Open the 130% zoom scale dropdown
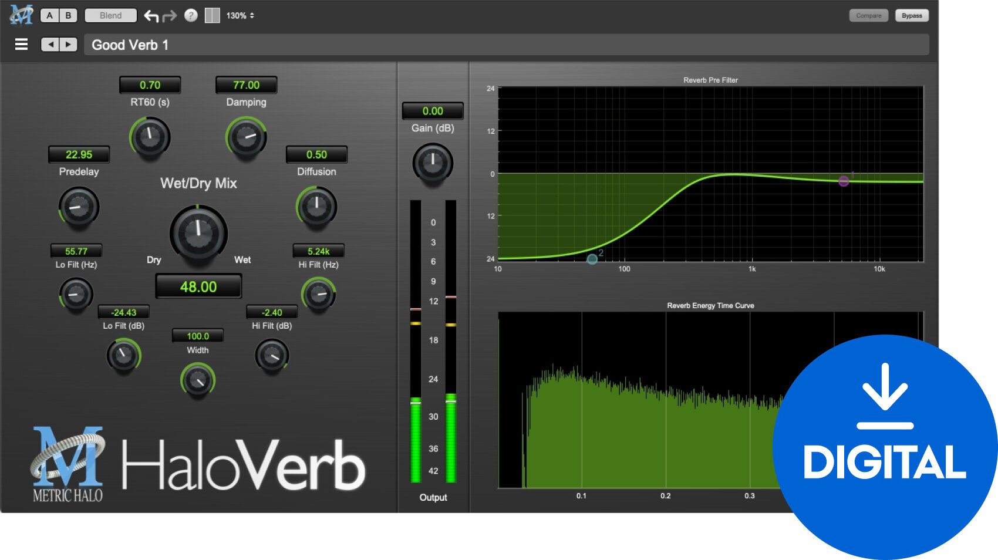 pos(240,16)
